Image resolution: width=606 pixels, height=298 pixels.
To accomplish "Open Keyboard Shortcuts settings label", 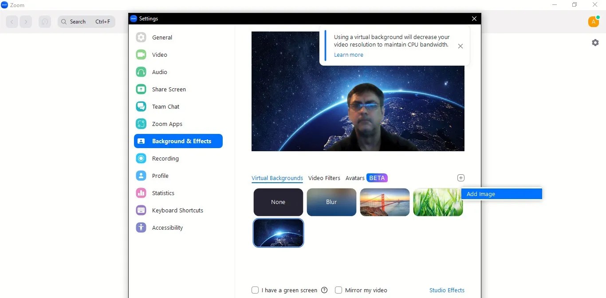I will [177, 210].
